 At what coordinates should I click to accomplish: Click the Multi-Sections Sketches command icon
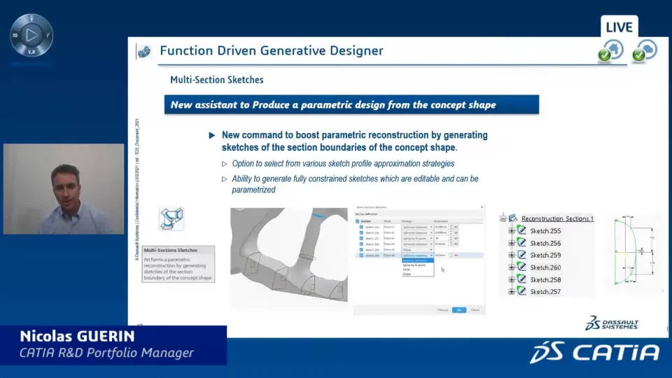[x=171, y=218]
